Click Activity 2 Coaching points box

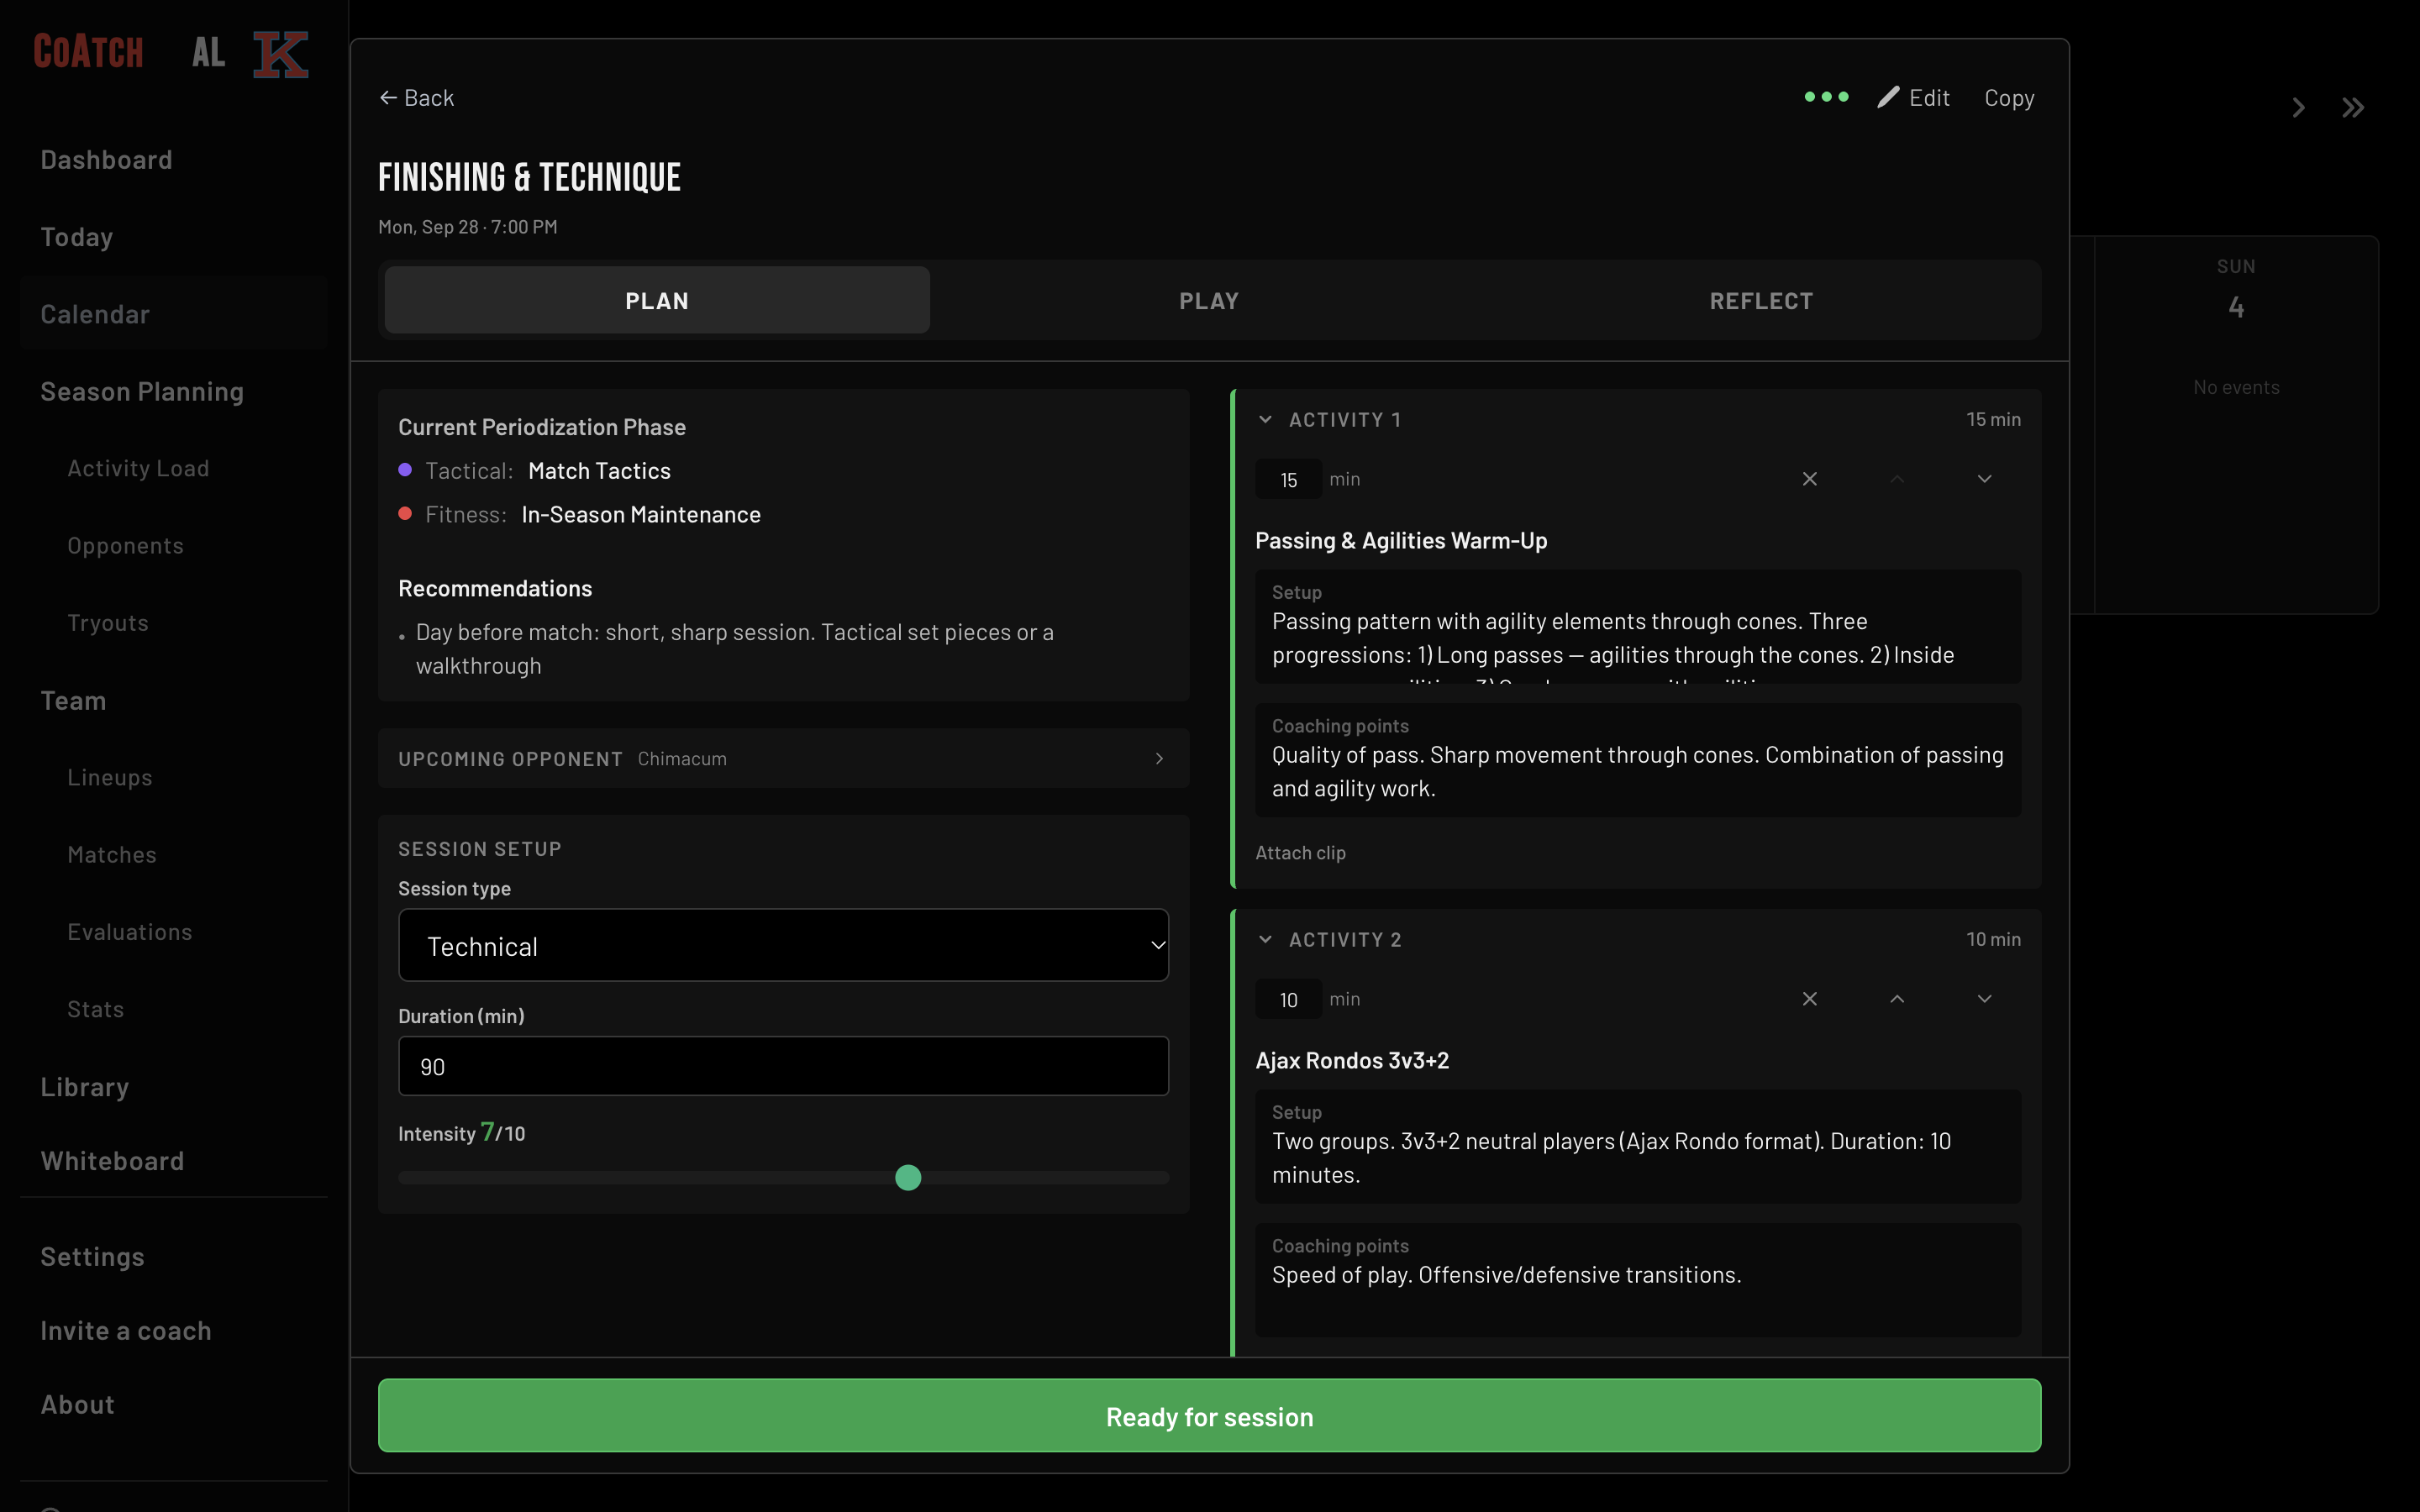point(1638,1280)
